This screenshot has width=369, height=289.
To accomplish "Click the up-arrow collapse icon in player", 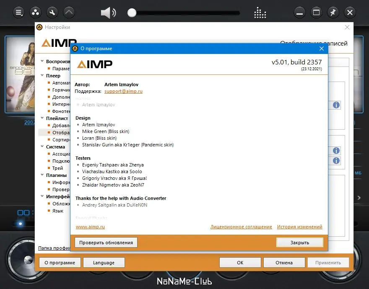I will 69,13.
